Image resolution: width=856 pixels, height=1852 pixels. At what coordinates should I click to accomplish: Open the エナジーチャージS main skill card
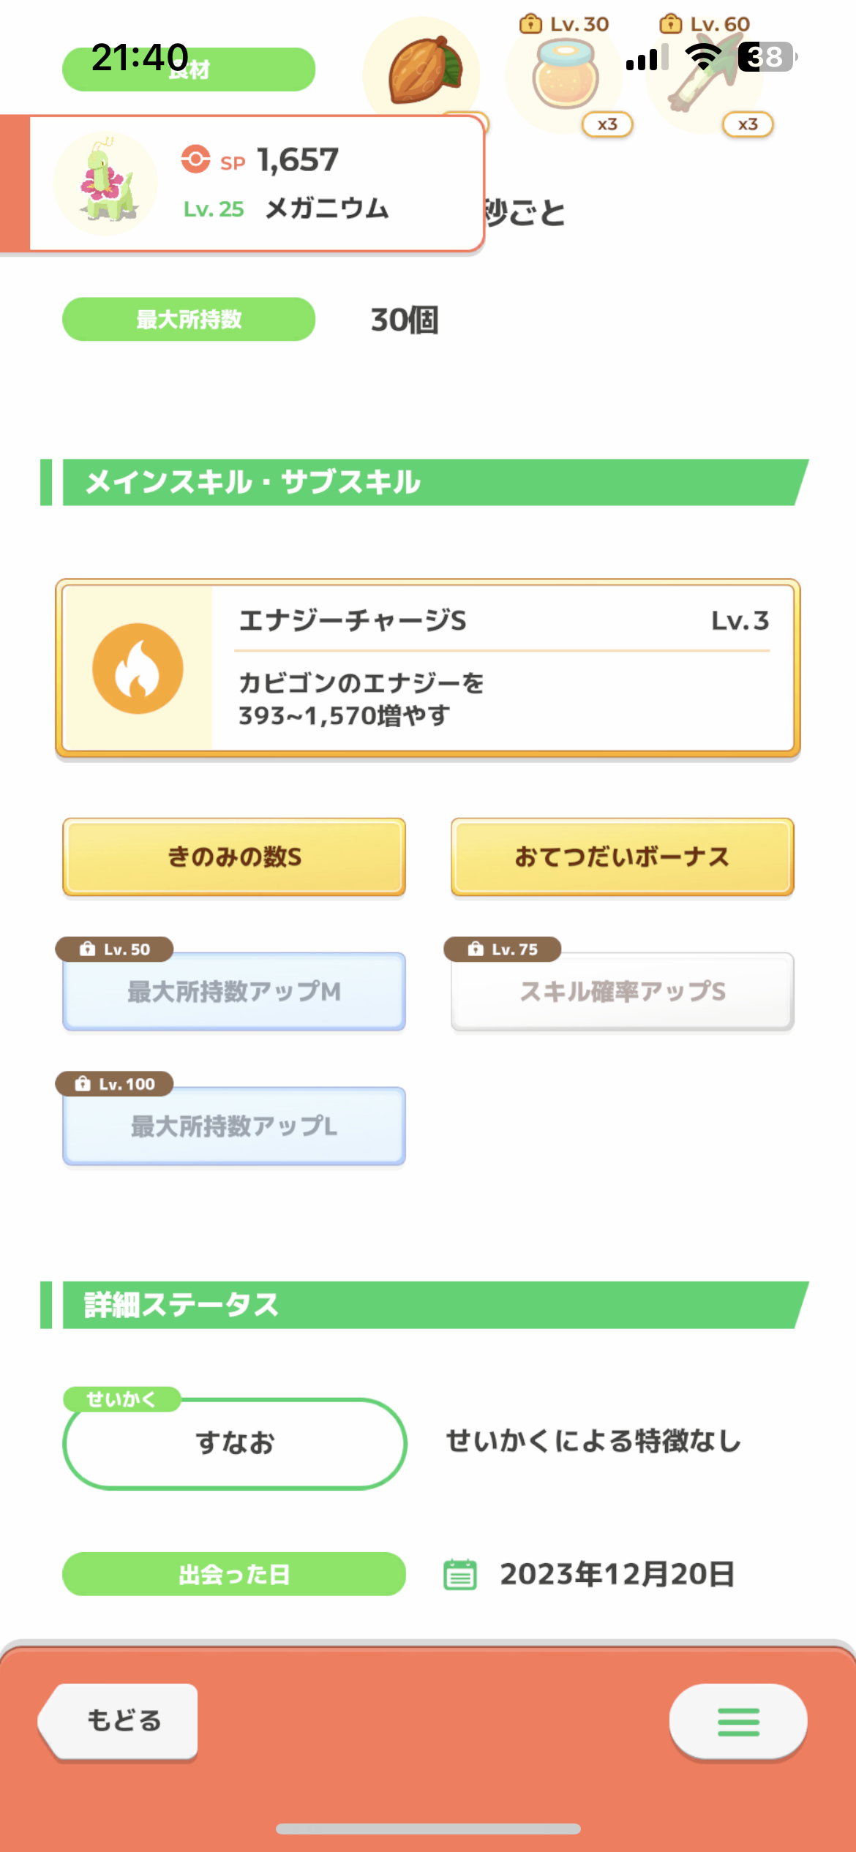[428, 669]
